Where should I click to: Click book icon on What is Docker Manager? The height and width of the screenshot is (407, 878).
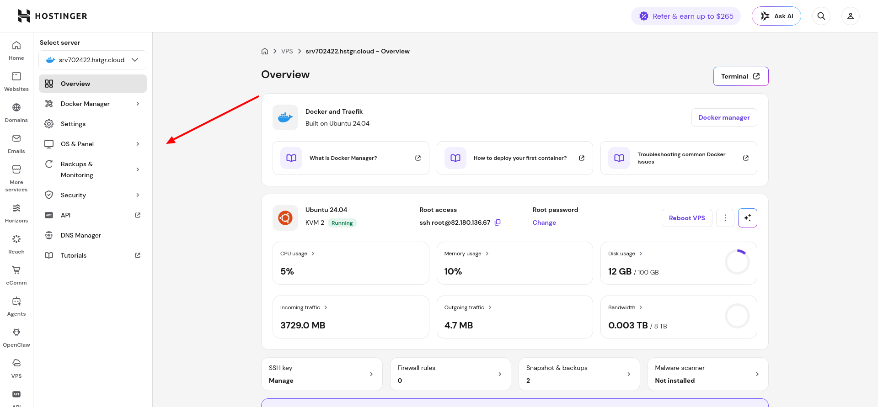291,158
